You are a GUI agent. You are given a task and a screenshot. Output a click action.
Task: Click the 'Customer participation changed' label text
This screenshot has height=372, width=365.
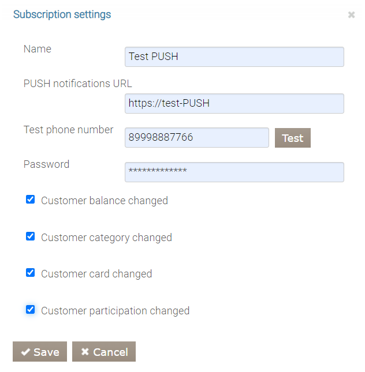pos(115,311)
